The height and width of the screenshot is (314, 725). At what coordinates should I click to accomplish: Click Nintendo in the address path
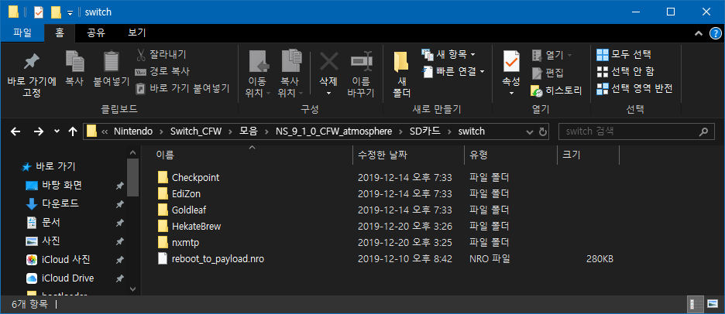point(133,131)
